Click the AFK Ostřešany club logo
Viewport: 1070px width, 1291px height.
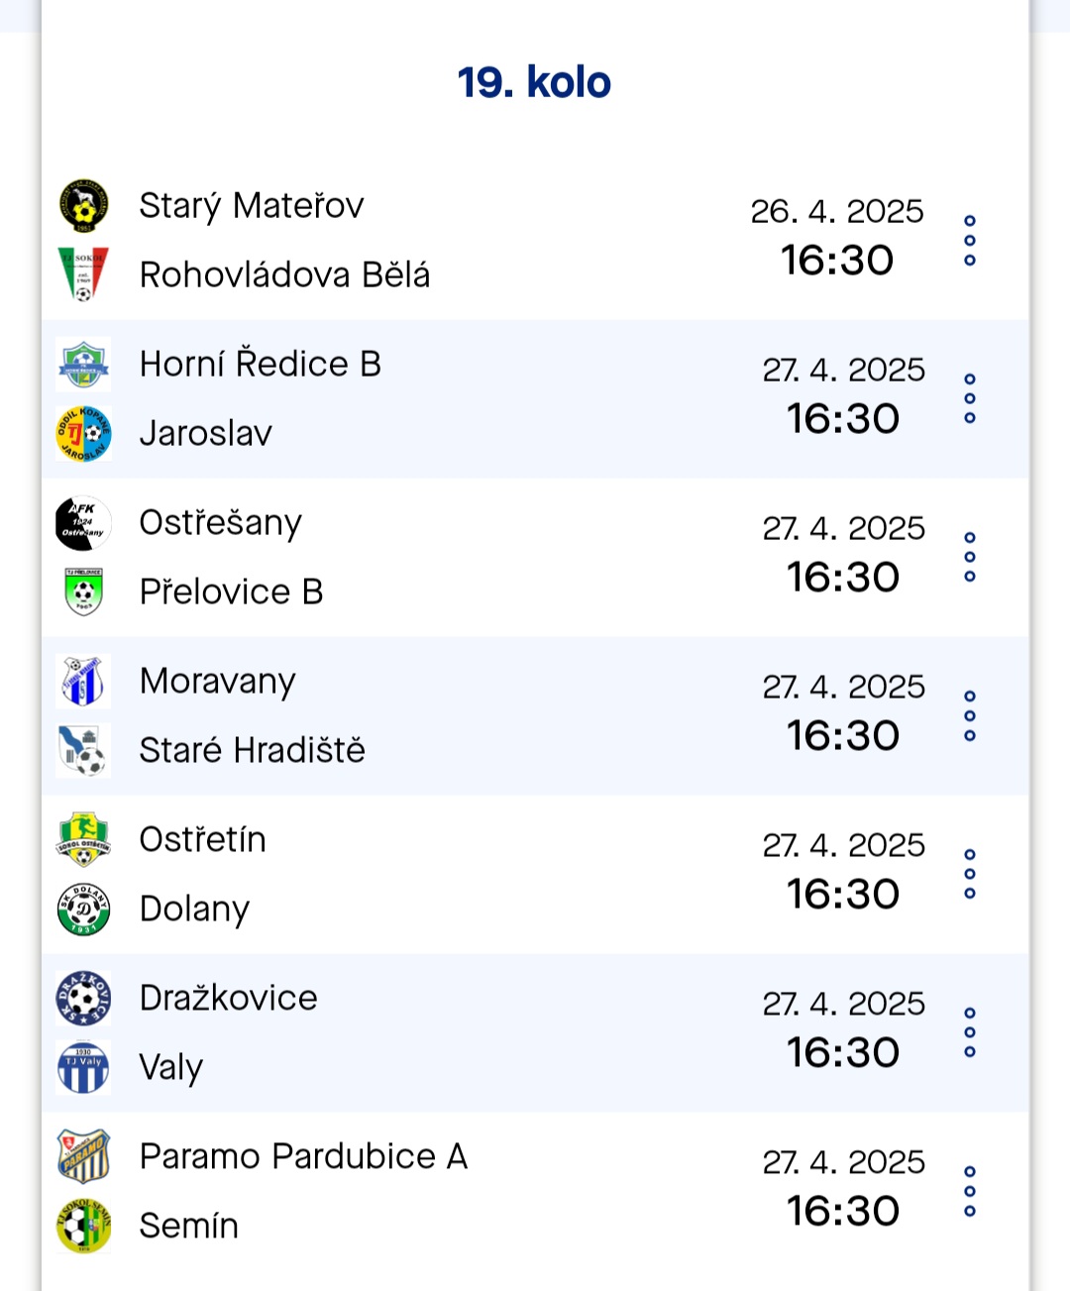pyautogui.click(x=83, y=523)
